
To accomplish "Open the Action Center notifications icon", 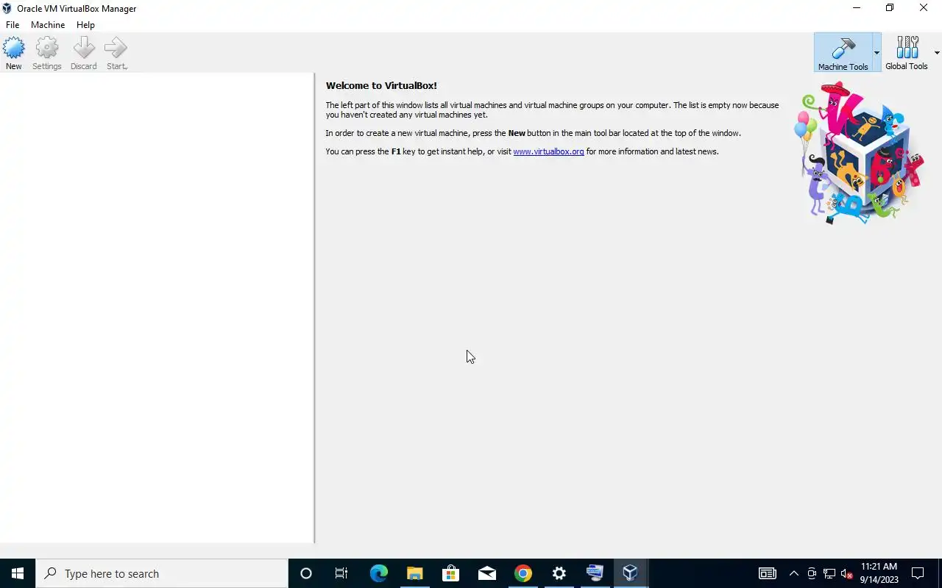I will click(917, 573).
